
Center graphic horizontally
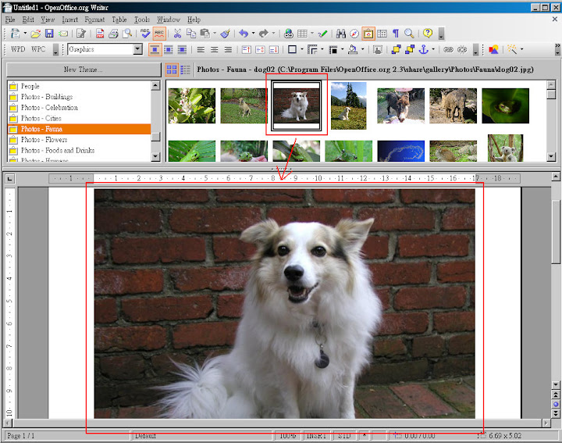pyautogui.click(x=215, y=49)
